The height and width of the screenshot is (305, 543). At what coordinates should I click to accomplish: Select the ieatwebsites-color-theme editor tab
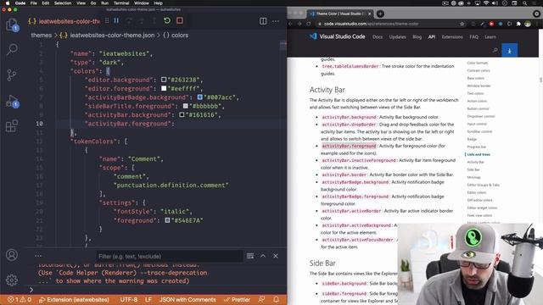pyautogui.click(x=64, y=21)
